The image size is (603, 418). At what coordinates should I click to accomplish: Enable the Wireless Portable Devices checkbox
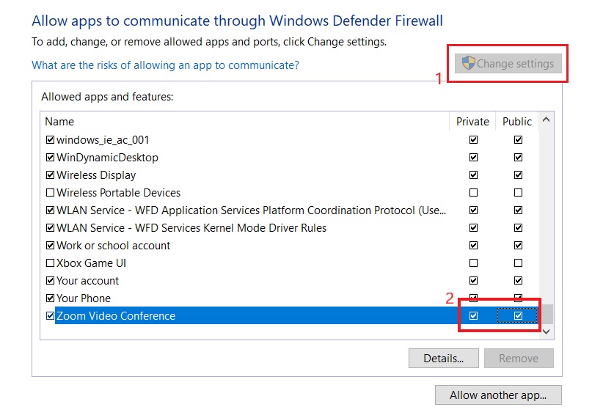pyautogui.click(x=50, y=192)
